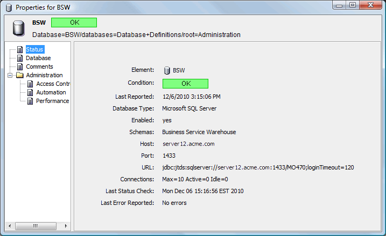This screenshot has height=236, width=386.
Task: Maximize the Properties for BSW window
Action: (353, 5)
